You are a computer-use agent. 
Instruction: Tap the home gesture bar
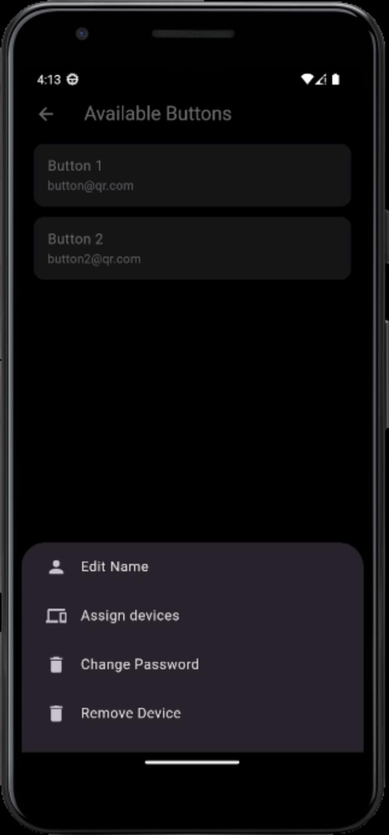click(192, 762)
